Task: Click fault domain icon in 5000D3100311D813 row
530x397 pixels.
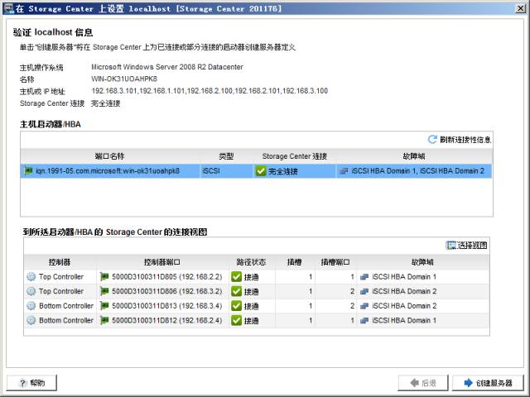Action: coord(364,306)
